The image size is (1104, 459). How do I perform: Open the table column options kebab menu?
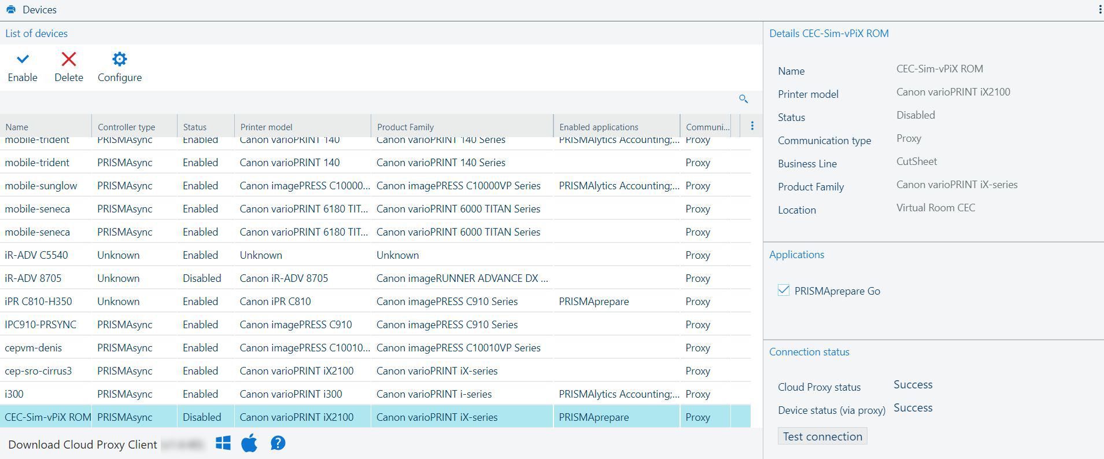coord(752,126)
